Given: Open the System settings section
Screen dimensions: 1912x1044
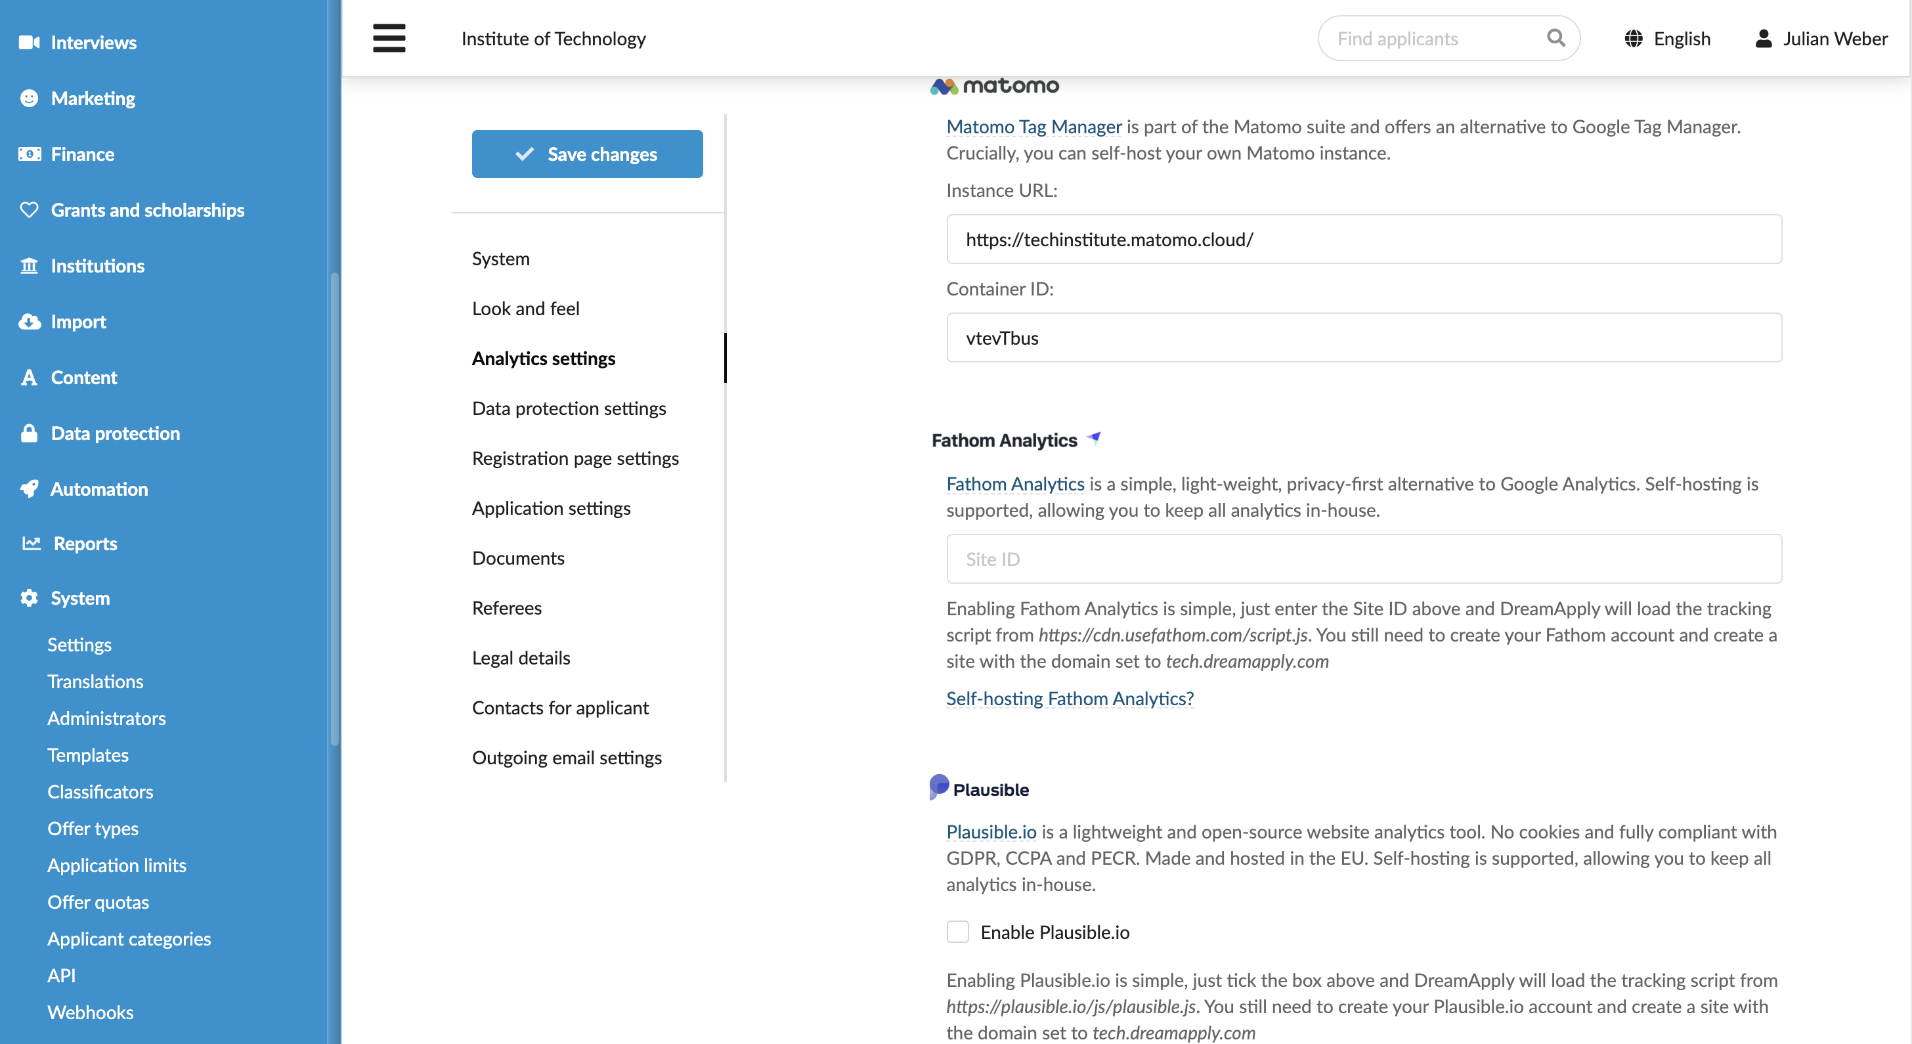Looking at the screenshot, I should [x=500, y=258].
